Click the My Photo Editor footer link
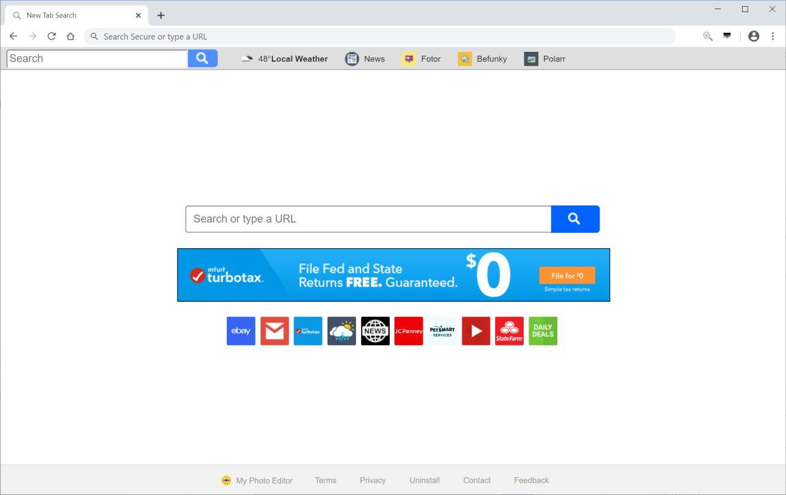This screenshot has width=786, height=495. click(x=257, y=480)
